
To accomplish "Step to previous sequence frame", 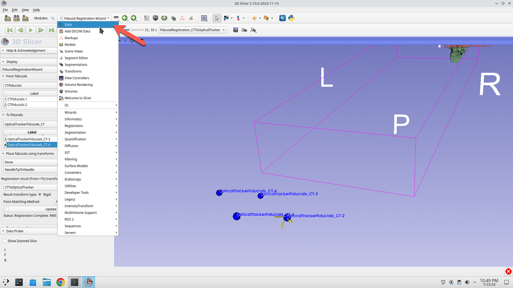I will (20, 30).
